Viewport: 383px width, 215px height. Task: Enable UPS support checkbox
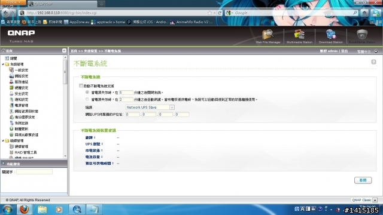click(x=81, y=85)
